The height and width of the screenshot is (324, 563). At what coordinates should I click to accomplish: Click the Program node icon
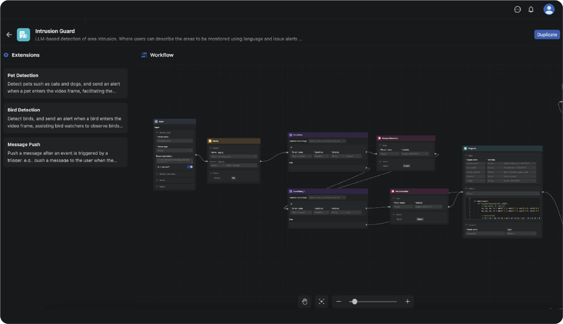pos(466,148)
